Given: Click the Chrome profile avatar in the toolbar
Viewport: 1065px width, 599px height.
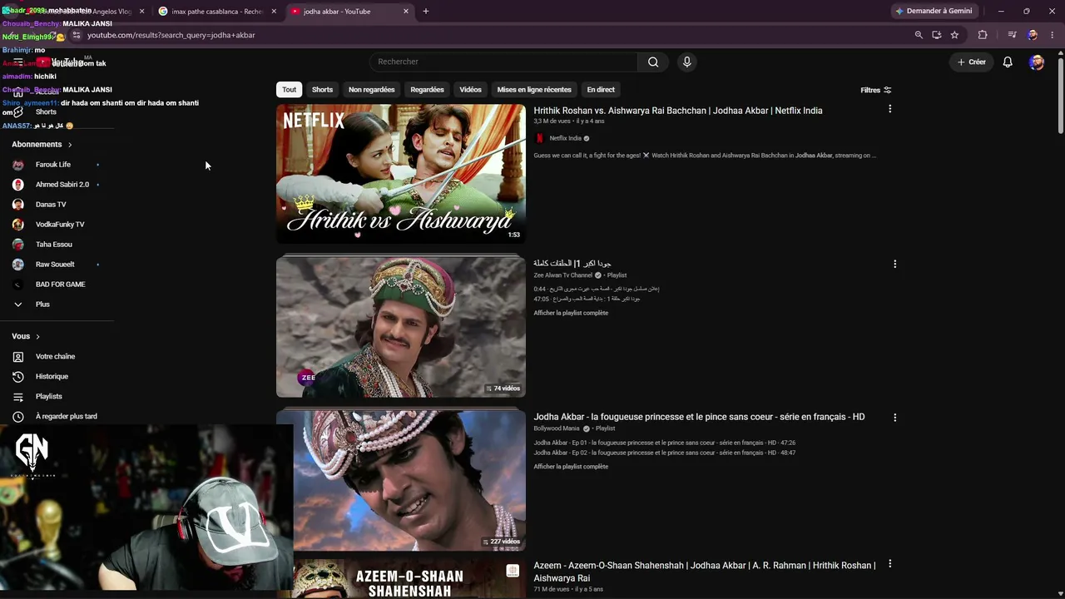Looking at the screenshot, I should [1033, 35].
